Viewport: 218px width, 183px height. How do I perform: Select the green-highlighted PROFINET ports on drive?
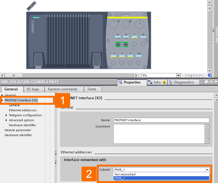coord(122,45)
